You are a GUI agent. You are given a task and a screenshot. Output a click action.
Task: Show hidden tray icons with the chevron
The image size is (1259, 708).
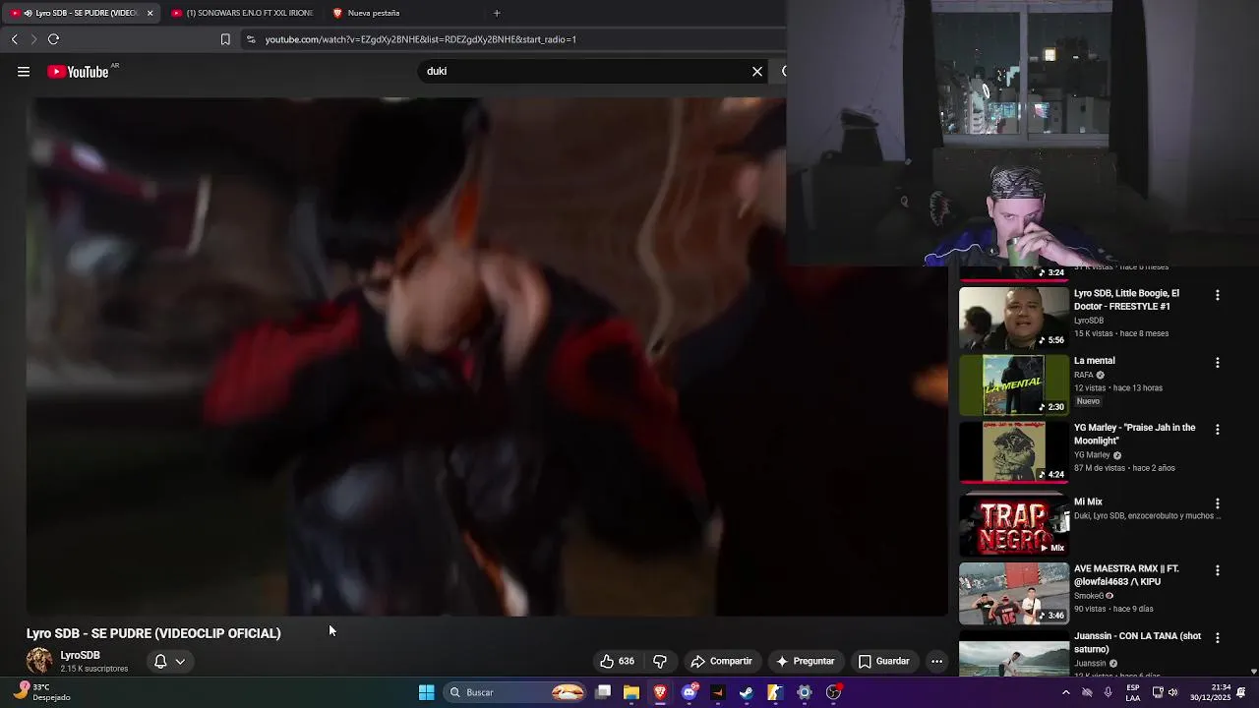1065,692
